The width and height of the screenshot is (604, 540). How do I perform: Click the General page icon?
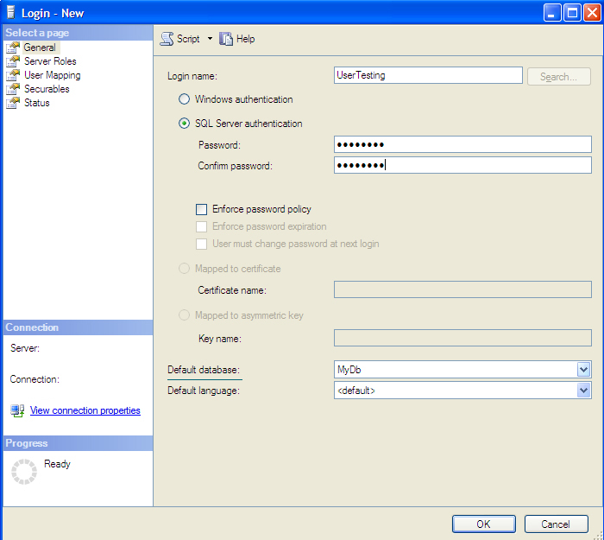[13, 48]
